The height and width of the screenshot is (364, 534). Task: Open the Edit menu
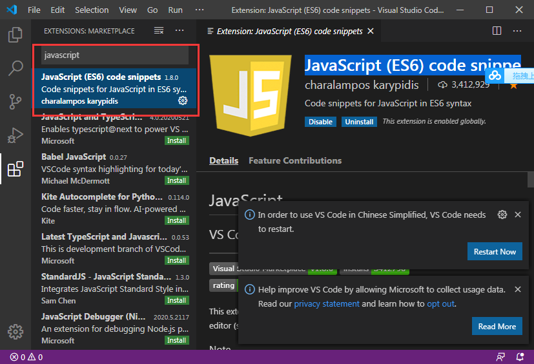57,10
